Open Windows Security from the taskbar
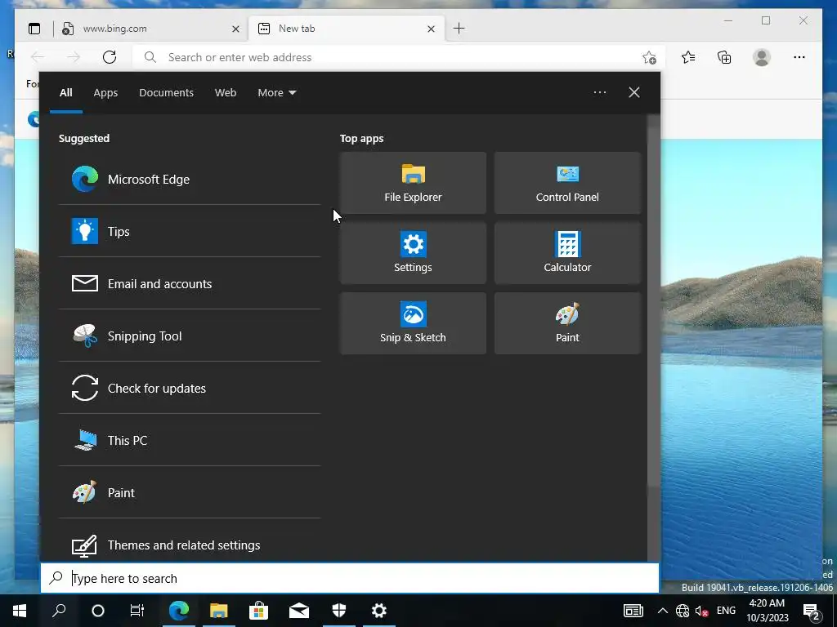Image resolution: width=837 pixels, height=627 pixels. [x=339, y=611]
